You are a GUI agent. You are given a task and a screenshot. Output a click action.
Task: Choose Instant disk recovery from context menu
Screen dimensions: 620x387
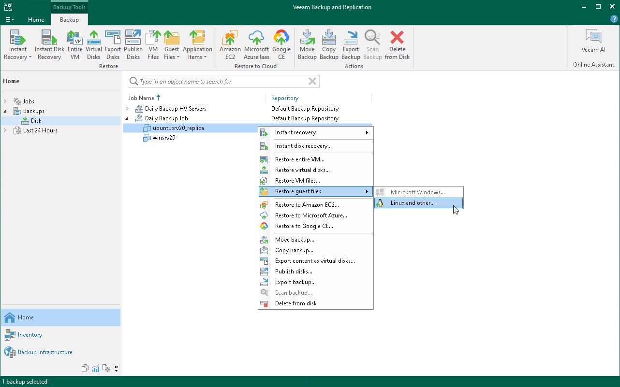(316, 146)
